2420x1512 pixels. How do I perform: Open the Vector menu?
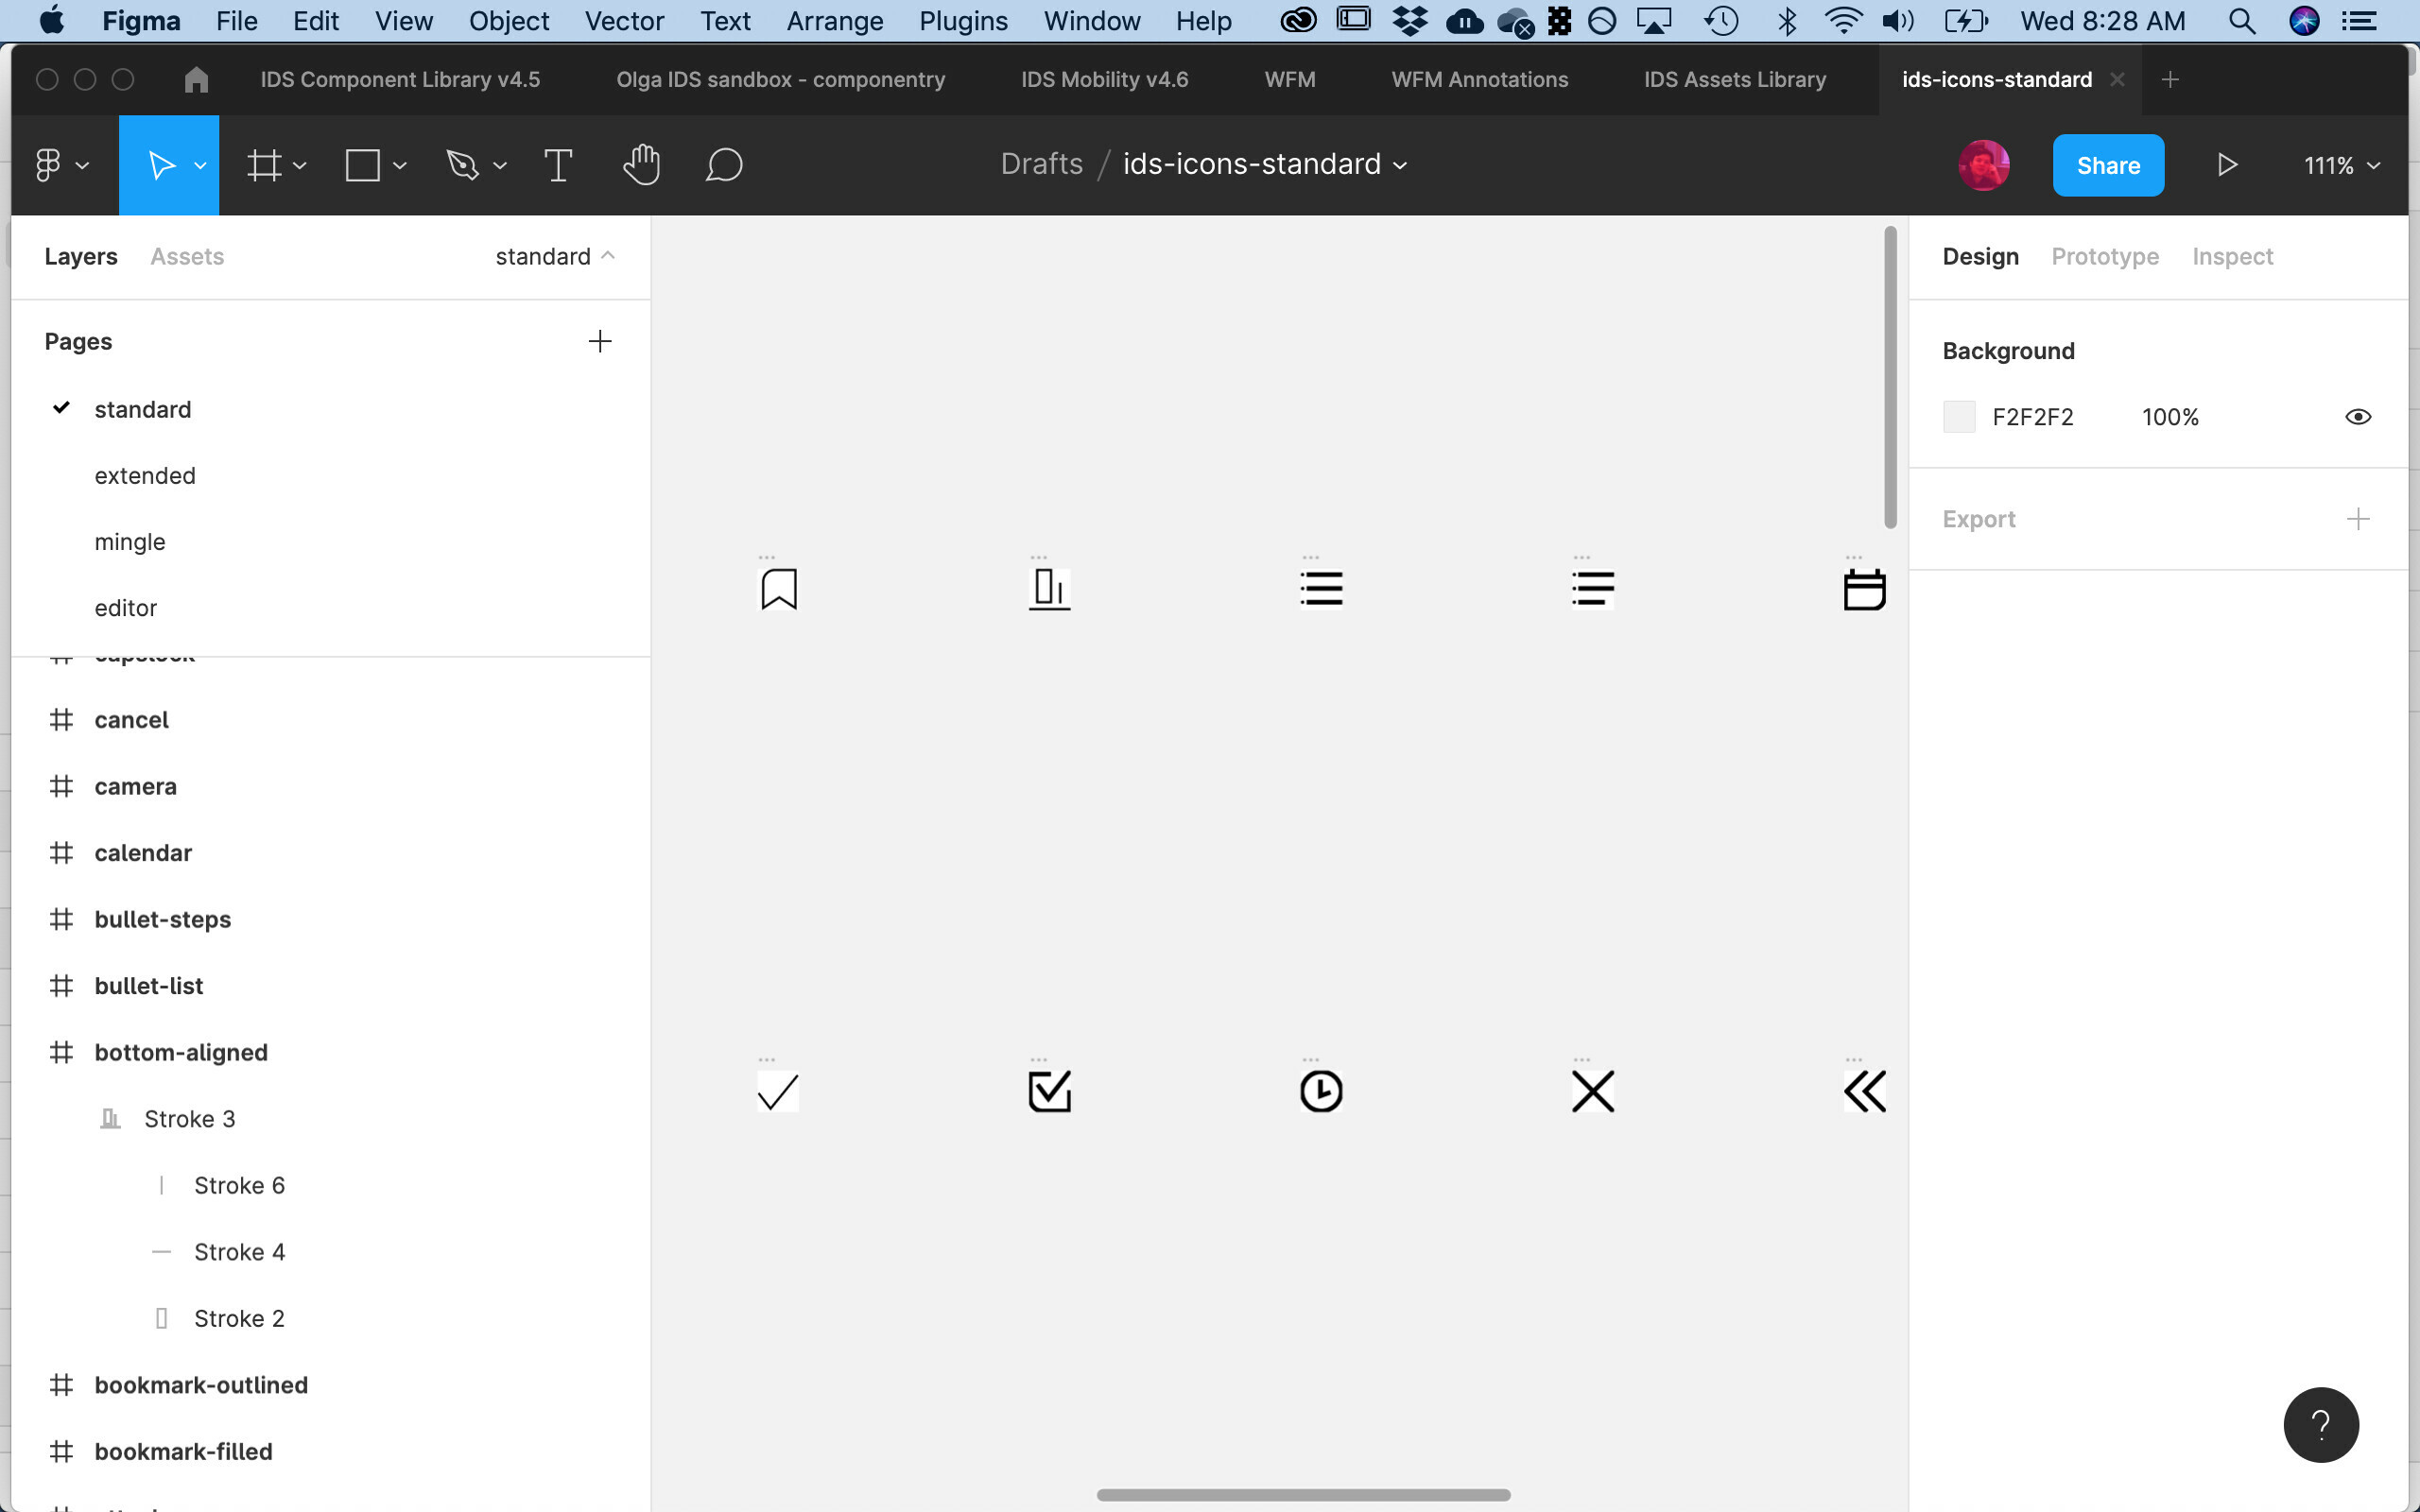coord(624,21)
